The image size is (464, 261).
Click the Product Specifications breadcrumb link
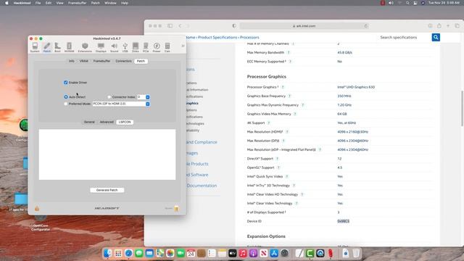coord(217,37)
